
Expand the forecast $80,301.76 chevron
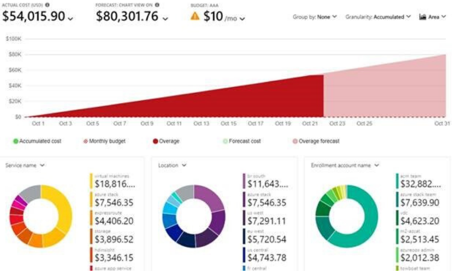pyautogui.click(x=165, y=19)
